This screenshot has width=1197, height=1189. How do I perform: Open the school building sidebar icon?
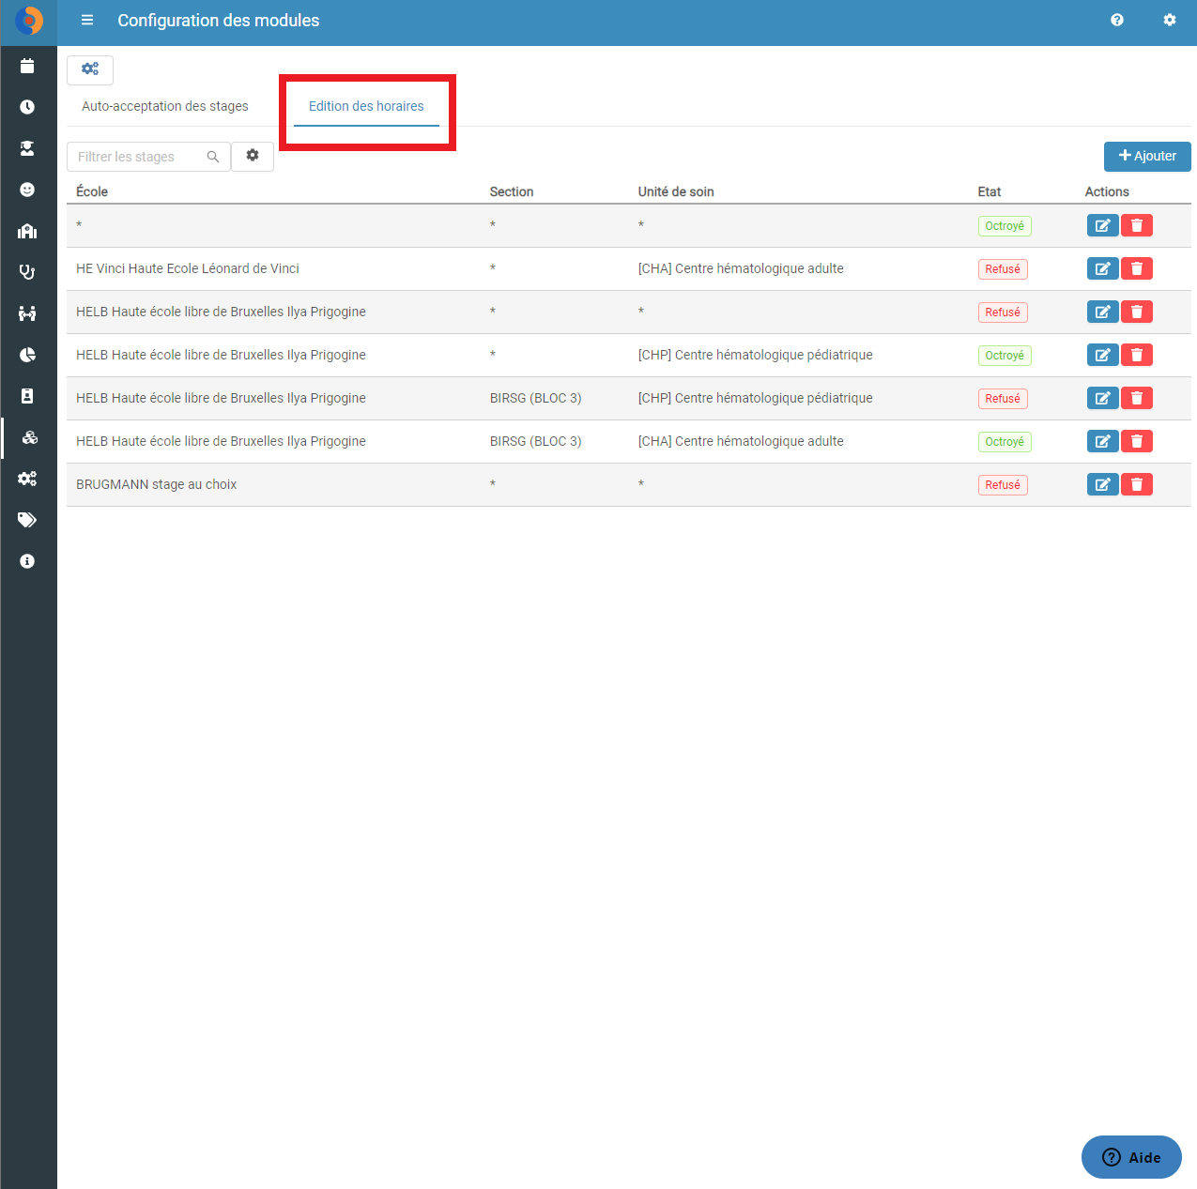27,231
